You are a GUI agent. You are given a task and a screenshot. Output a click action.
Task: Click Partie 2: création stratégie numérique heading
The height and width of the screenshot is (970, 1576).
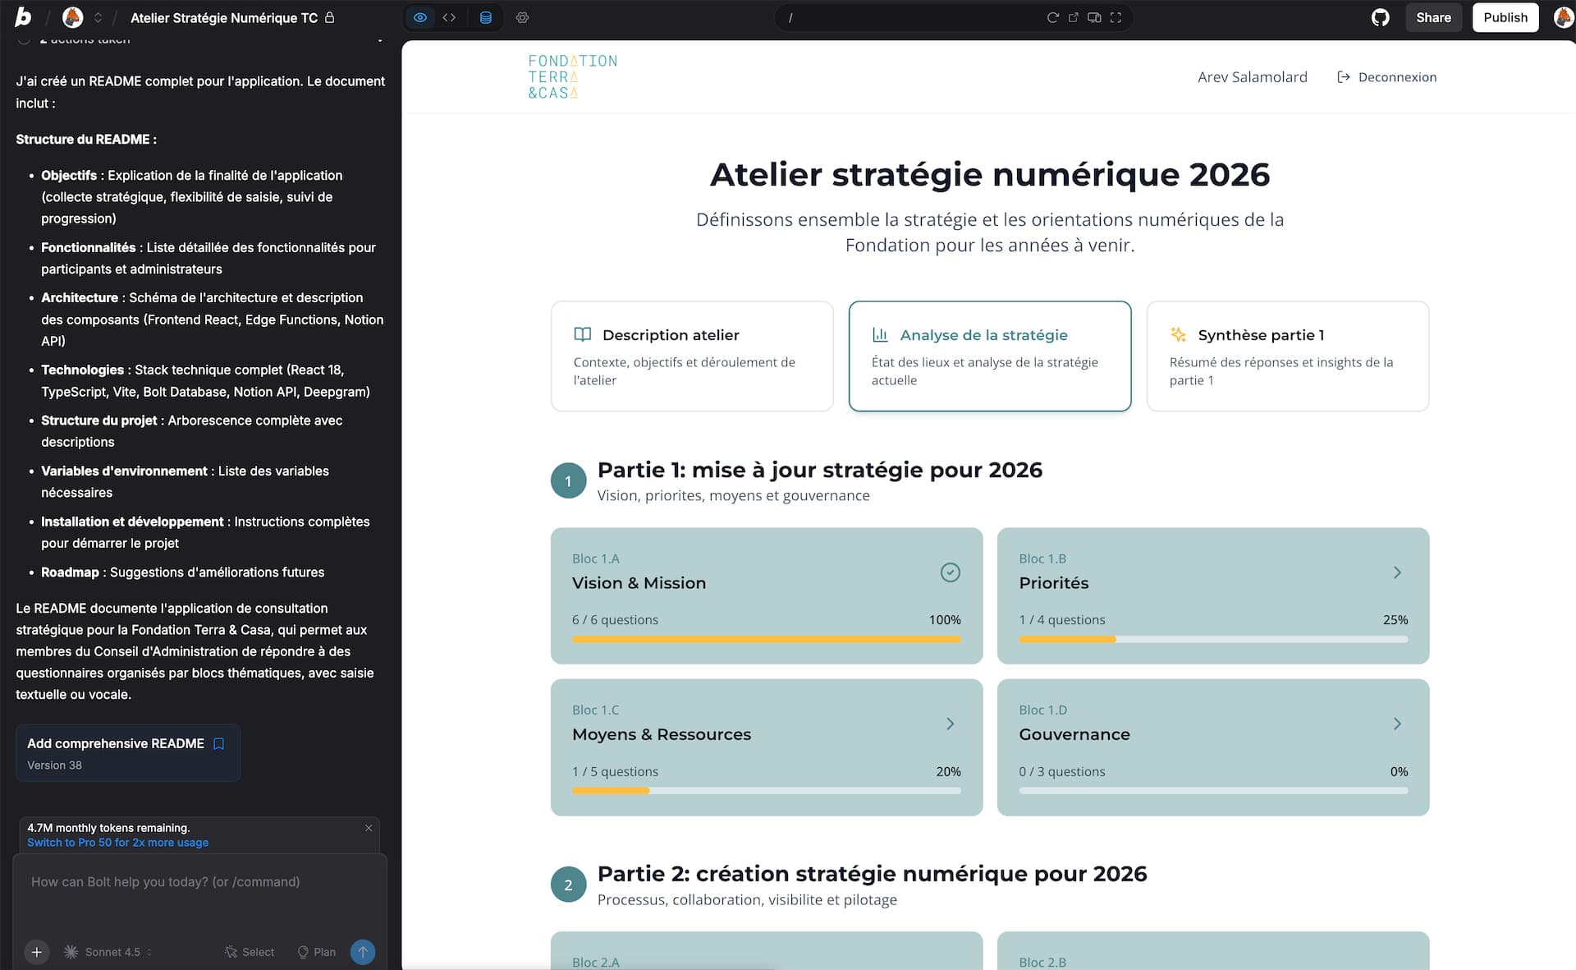tap(872, 874)
